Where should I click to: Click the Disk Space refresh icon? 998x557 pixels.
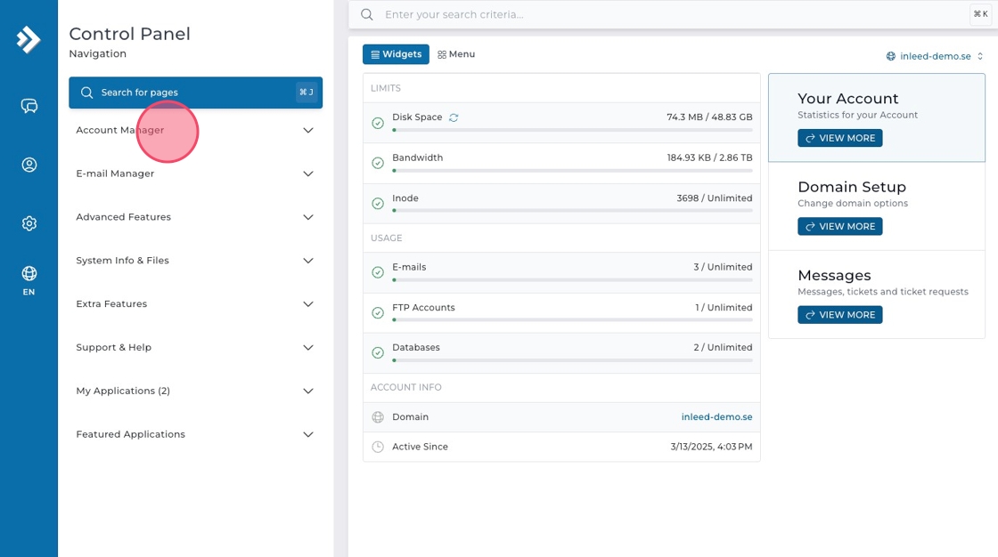(x=454, y=117)
